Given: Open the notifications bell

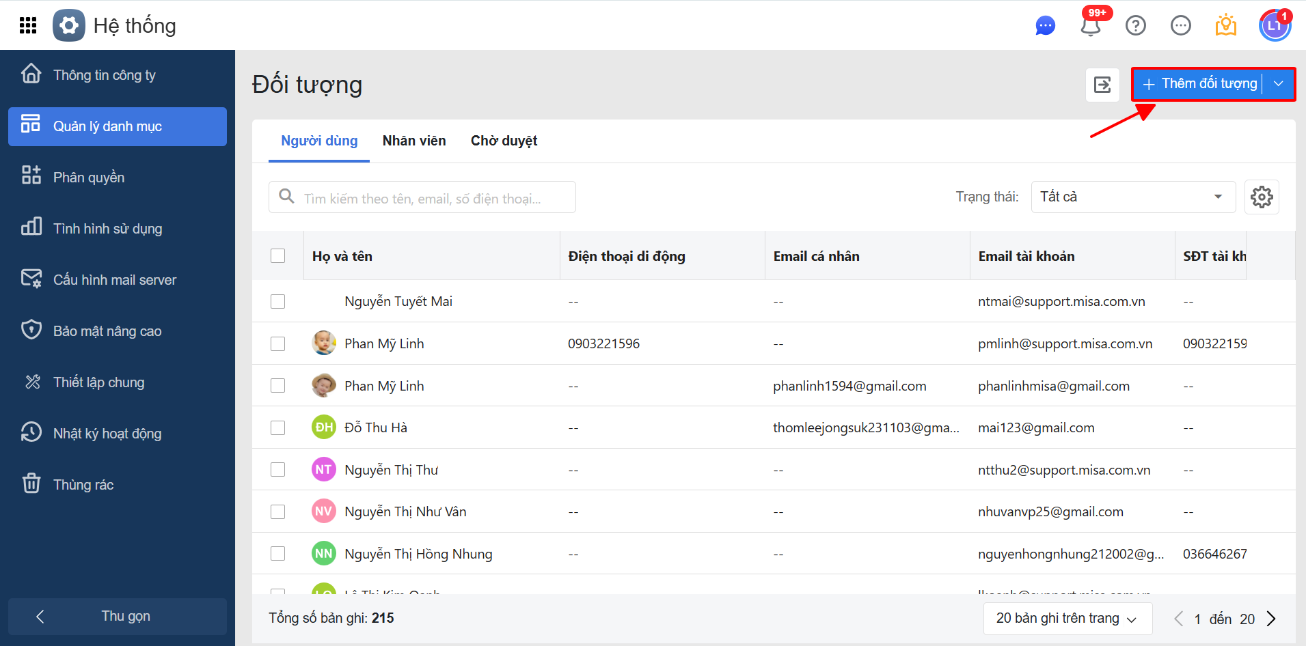Looking at the screenshot, I should [x=1090, y=26].
